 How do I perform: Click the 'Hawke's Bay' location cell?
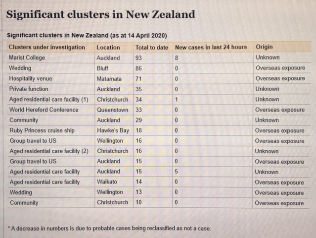113,130
